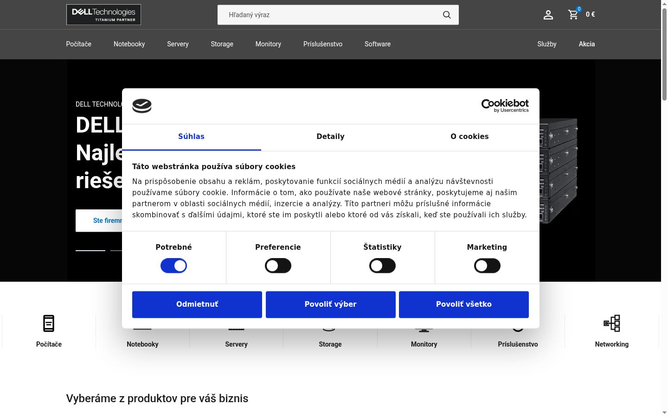This screenshot has width=668, height=417.
Task: Click the Počítače category label
Action: [x=49, y=344]
